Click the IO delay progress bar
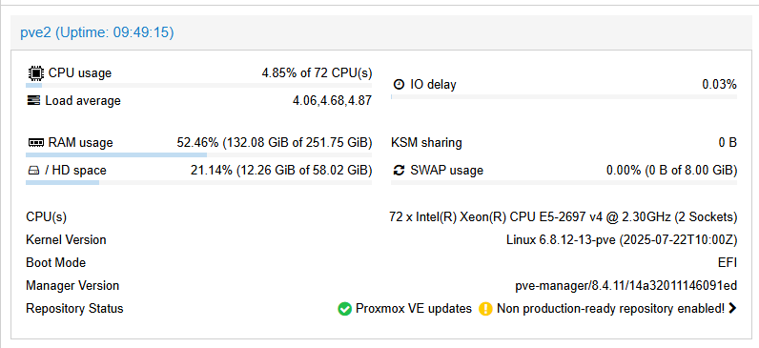 click(x=564, y=97)
